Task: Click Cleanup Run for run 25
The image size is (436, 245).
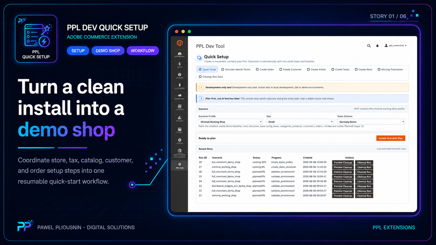Action: click(x=364, y=177)
